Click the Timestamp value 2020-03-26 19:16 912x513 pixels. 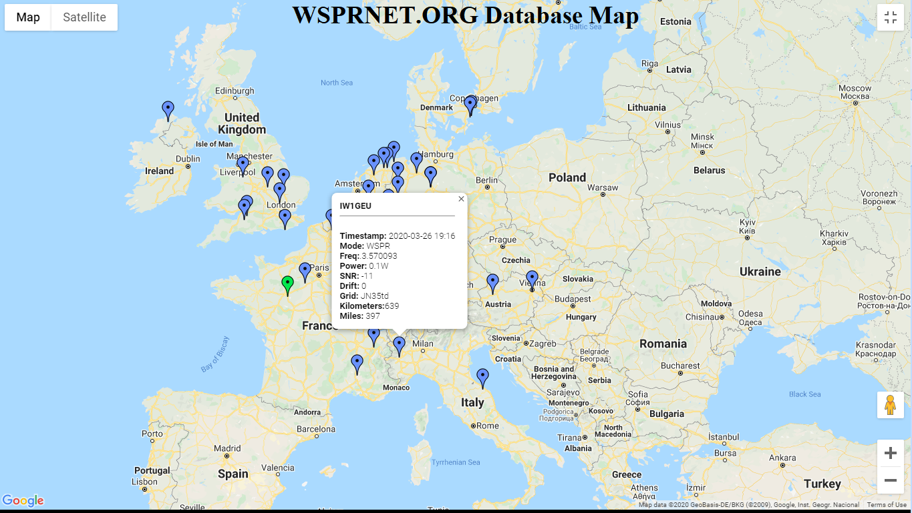coord(422,236)
